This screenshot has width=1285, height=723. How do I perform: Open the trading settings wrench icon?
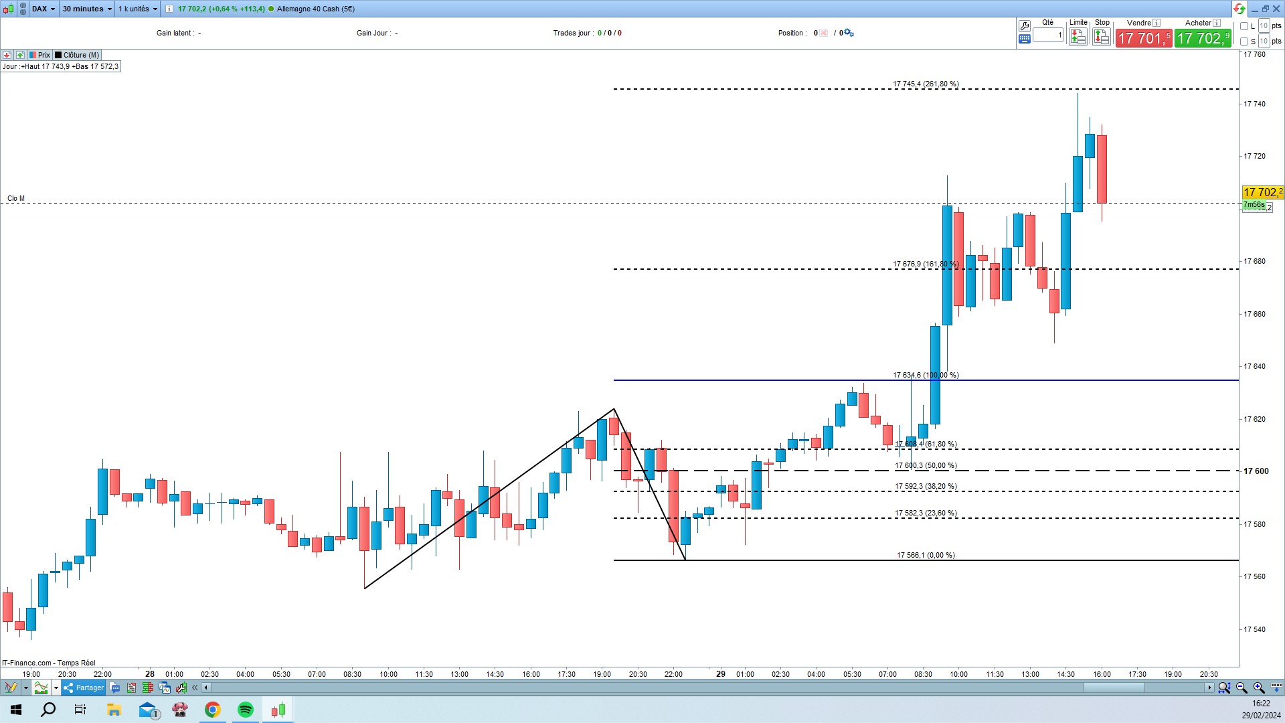pyautogui.click(x=1024, y=26)
